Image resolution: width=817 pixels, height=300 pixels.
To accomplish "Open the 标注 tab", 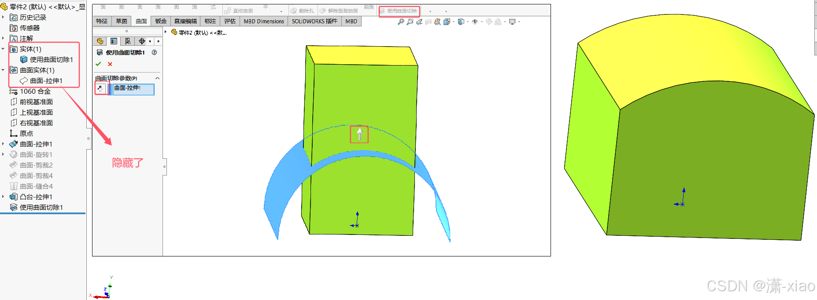I will tap(210, 21).
